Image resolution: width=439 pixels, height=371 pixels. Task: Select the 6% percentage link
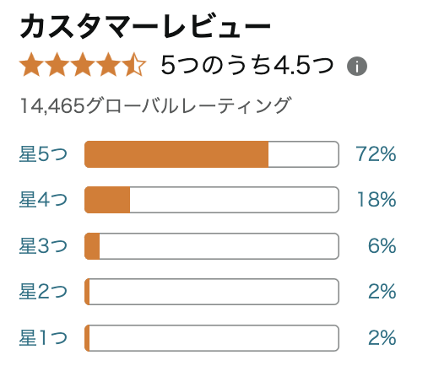tap(382, 246)
